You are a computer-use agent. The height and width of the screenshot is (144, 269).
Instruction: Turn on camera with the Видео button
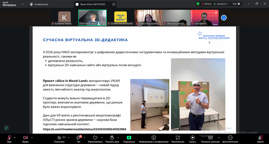tap(26, 138)
